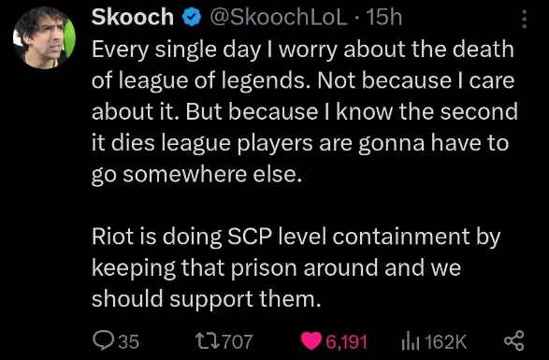
Task: Click the Skooch display name
Action: tap(133, 17)
